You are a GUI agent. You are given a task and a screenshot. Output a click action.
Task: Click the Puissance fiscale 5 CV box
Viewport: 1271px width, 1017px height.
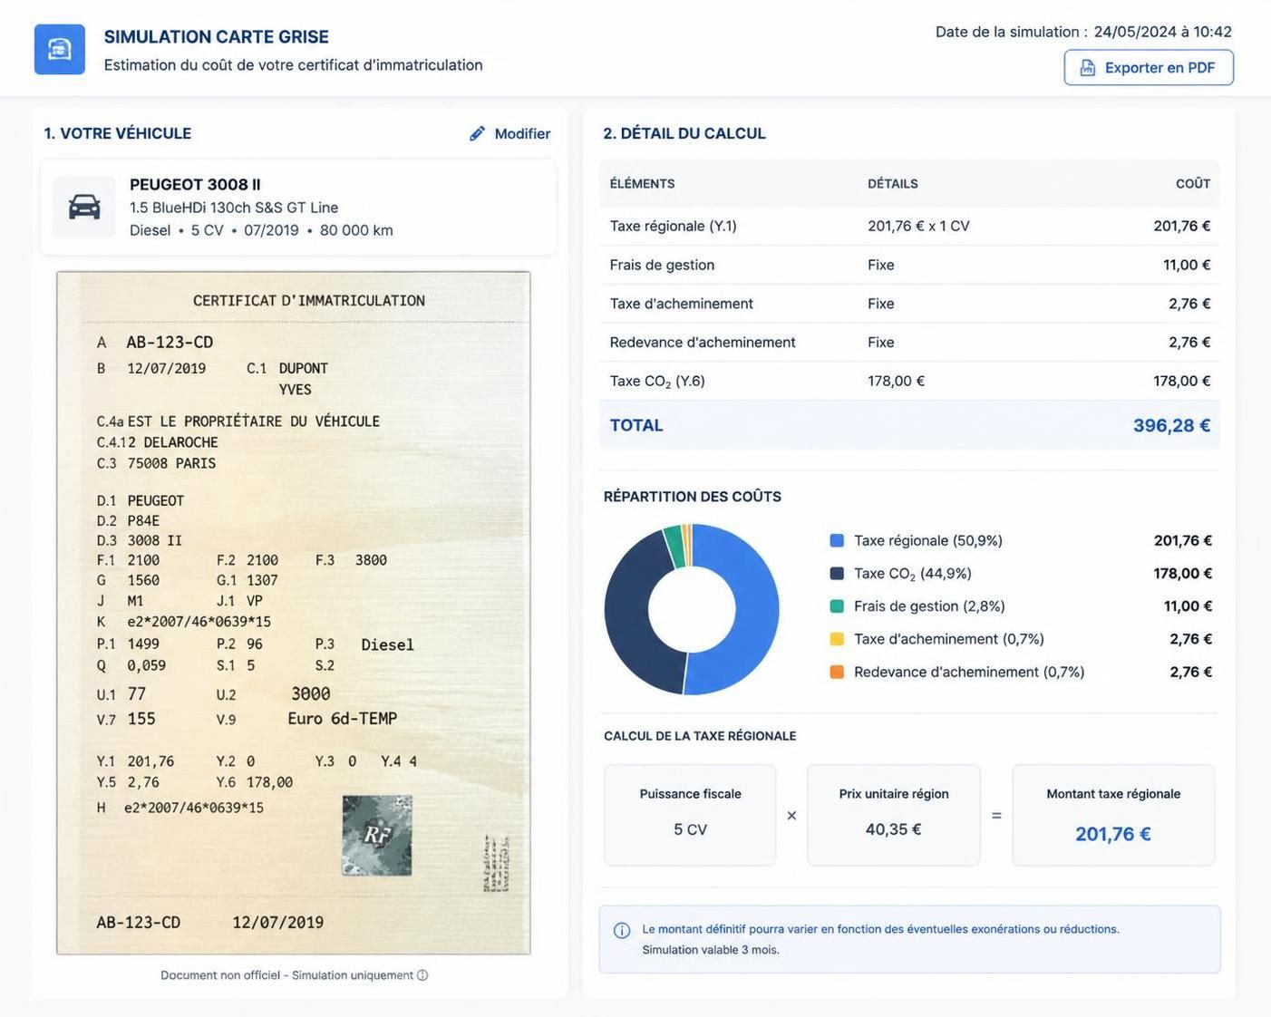(x=690, y=815)
